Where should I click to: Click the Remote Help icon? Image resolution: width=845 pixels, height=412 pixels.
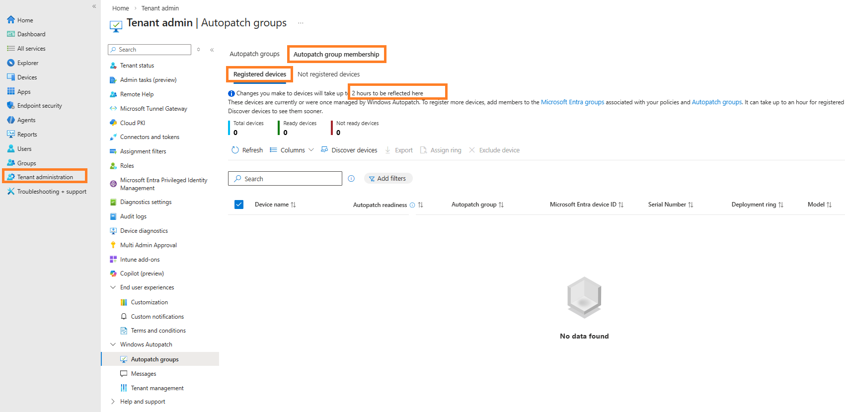point(113,94)
